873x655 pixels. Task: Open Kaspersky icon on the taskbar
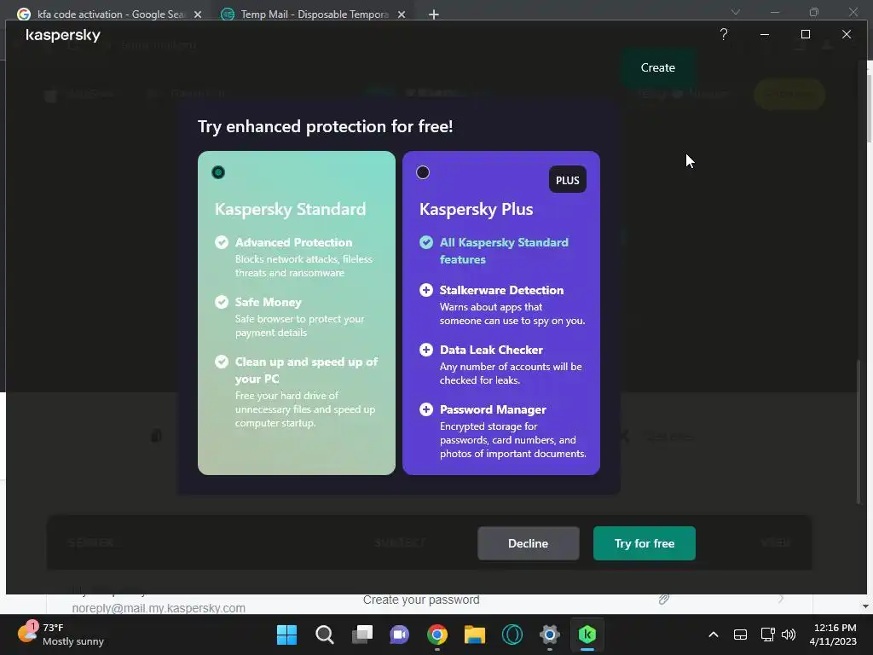pos(587,635)
